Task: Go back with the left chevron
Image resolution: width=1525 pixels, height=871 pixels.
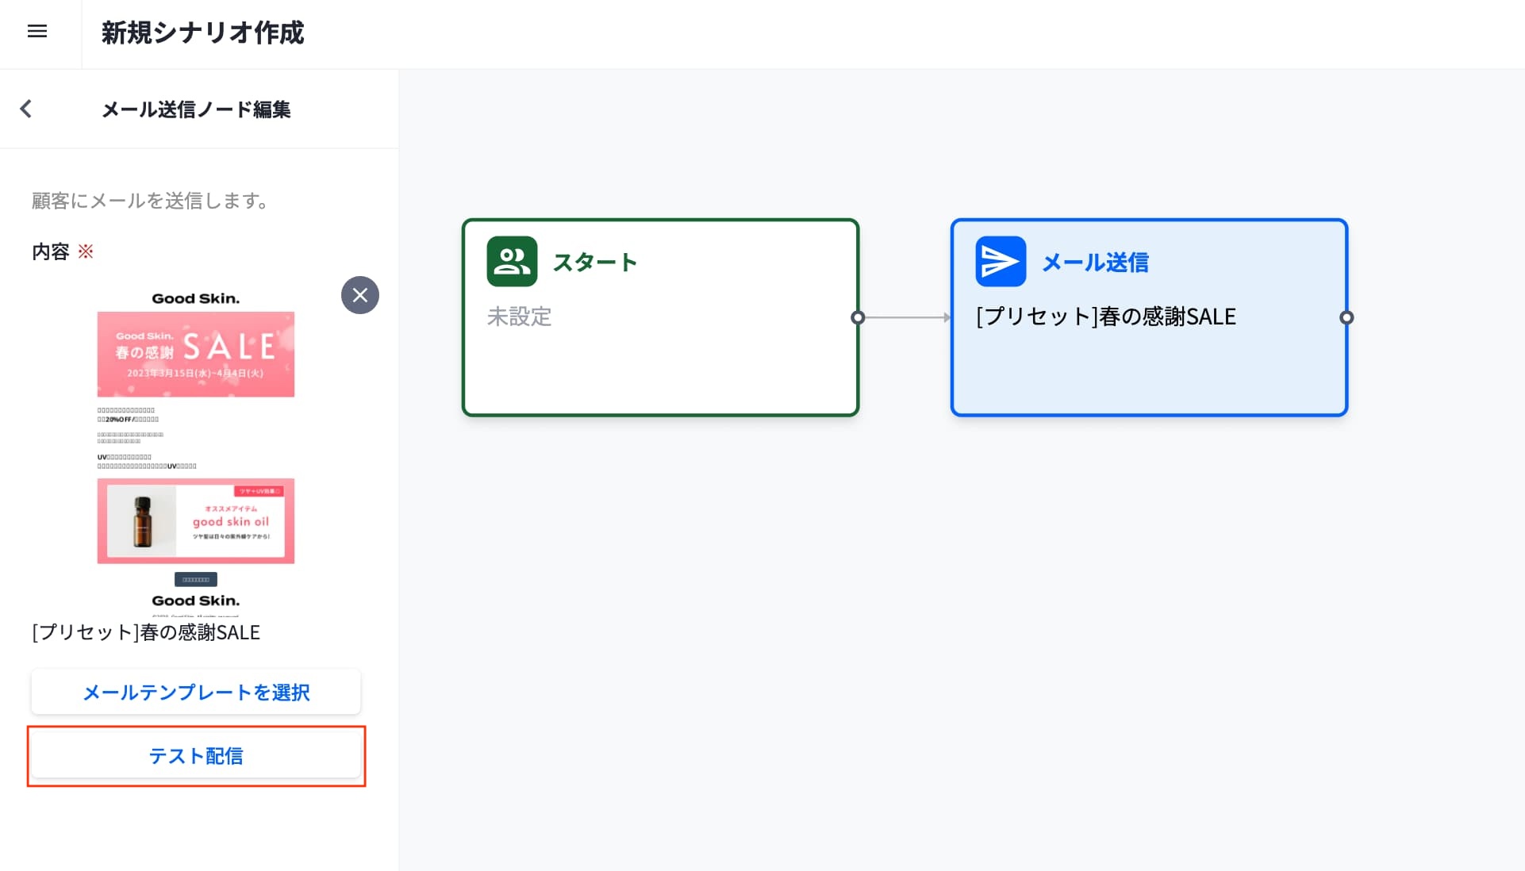Action: (x=26, y=109)
